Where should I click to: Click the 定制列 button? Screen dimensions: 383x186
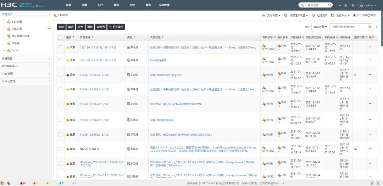click(100, 27)
